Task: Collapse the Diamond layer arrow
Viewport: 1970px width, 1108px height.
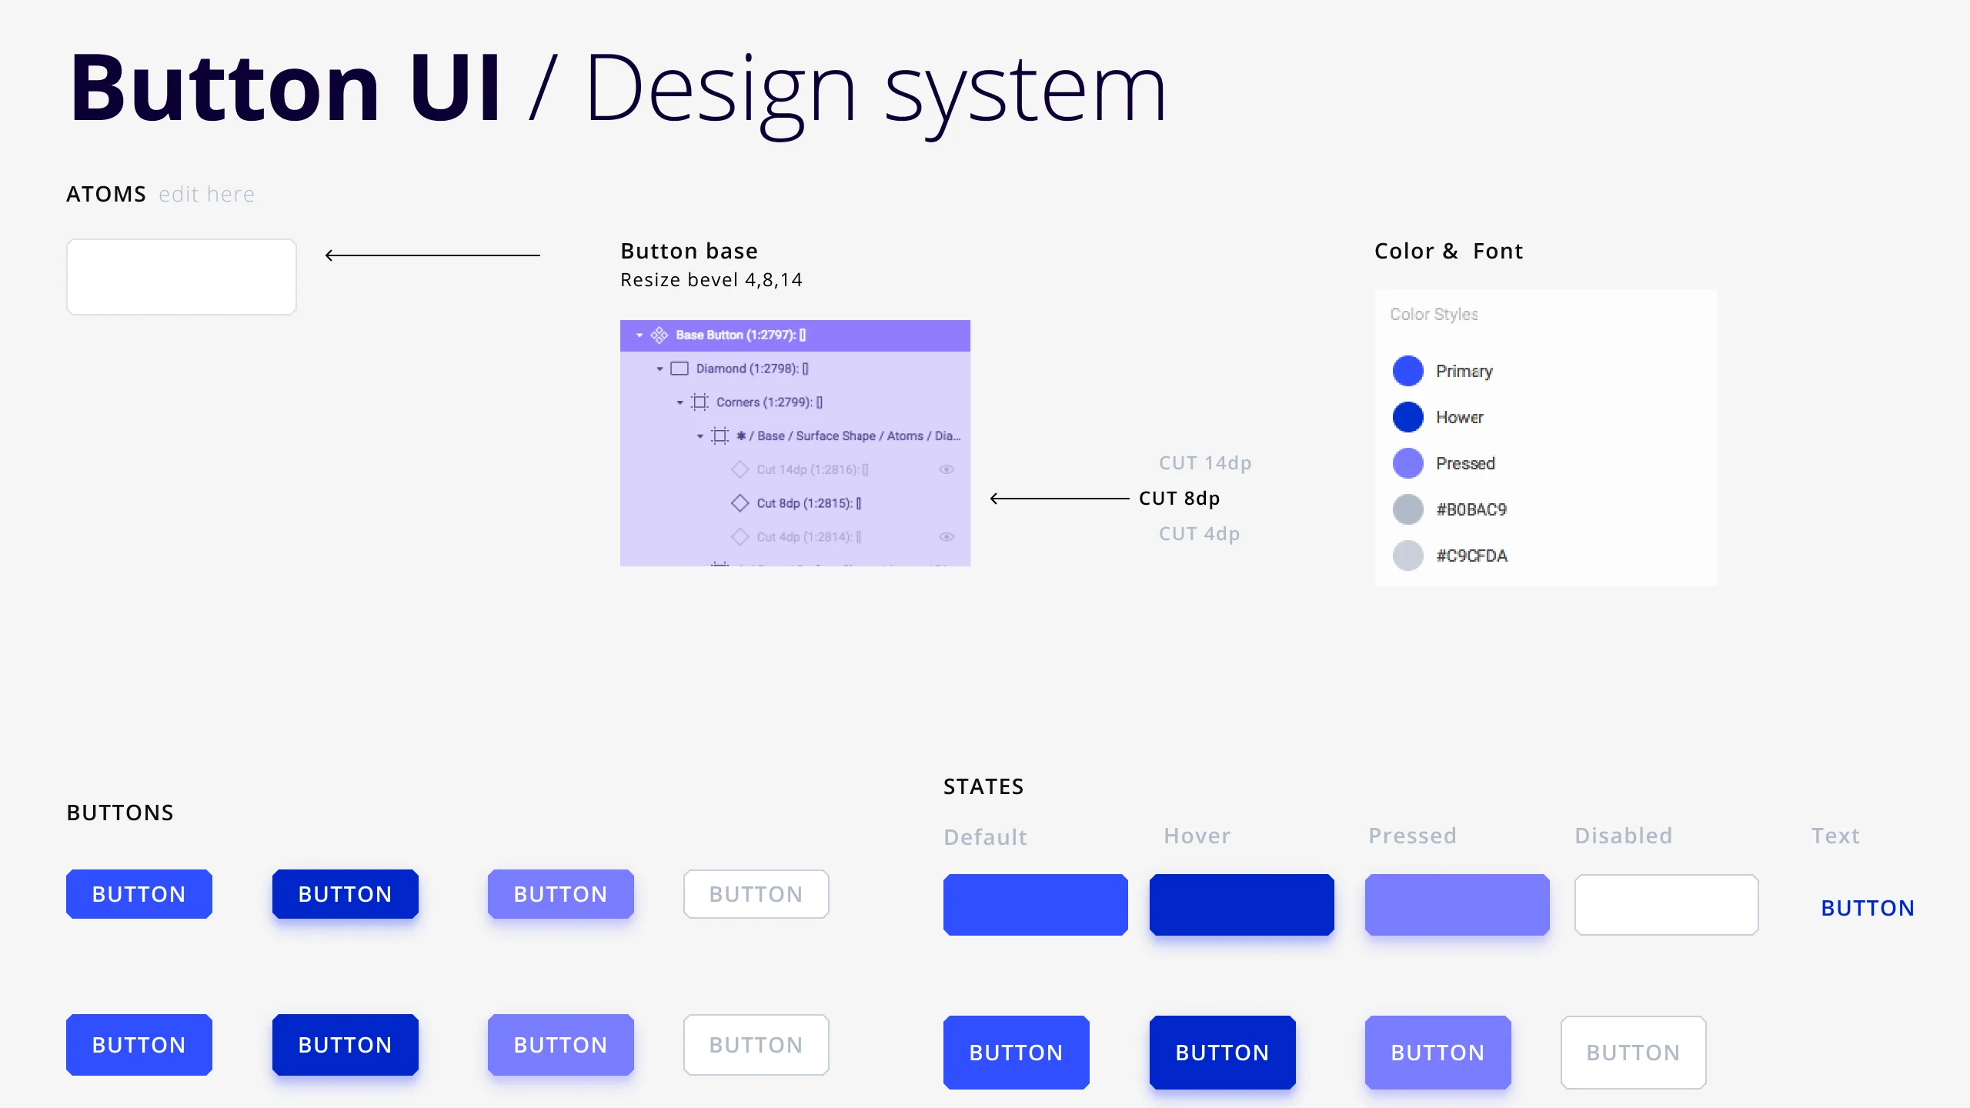Action: pyautogui.click(x=659, y=369)
